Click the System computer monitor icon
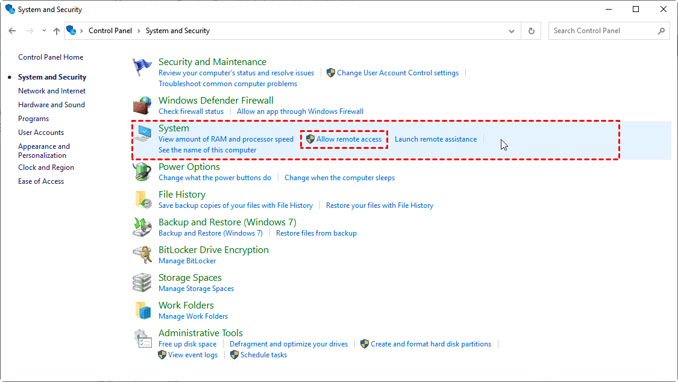Screen dimensions: 678x382 (143, 134)
